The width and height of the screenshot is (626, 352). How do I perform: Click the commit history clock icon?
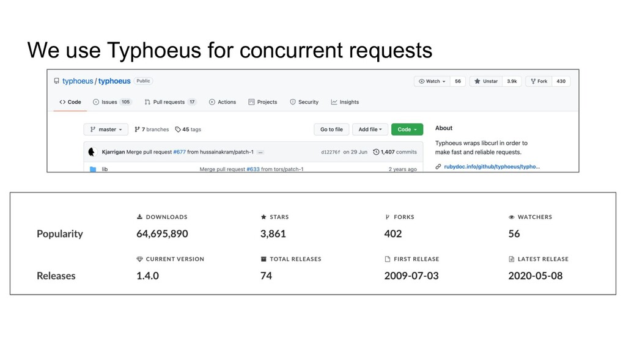pyautogui.click(x=376, y=152)
